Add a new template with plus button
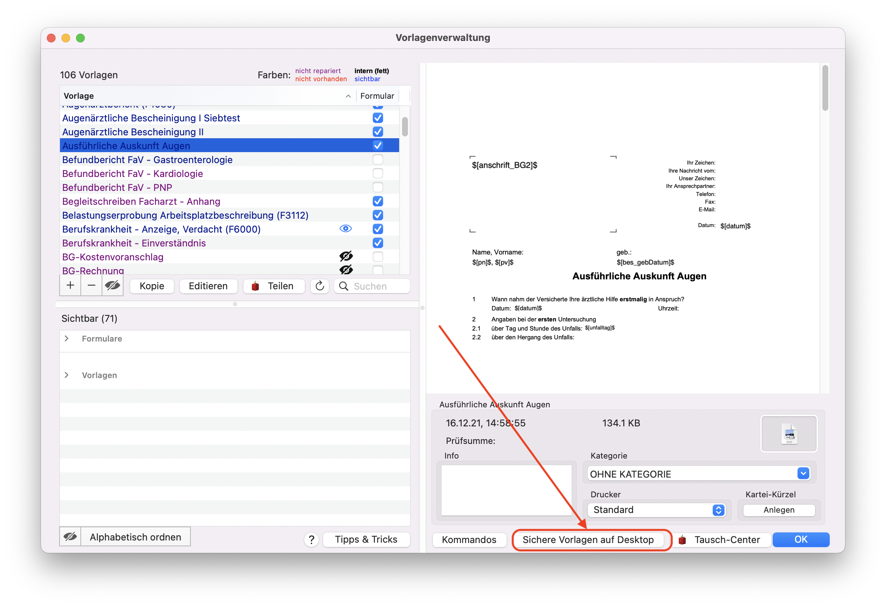Screen dimensions: 886x607 (70, 286)
